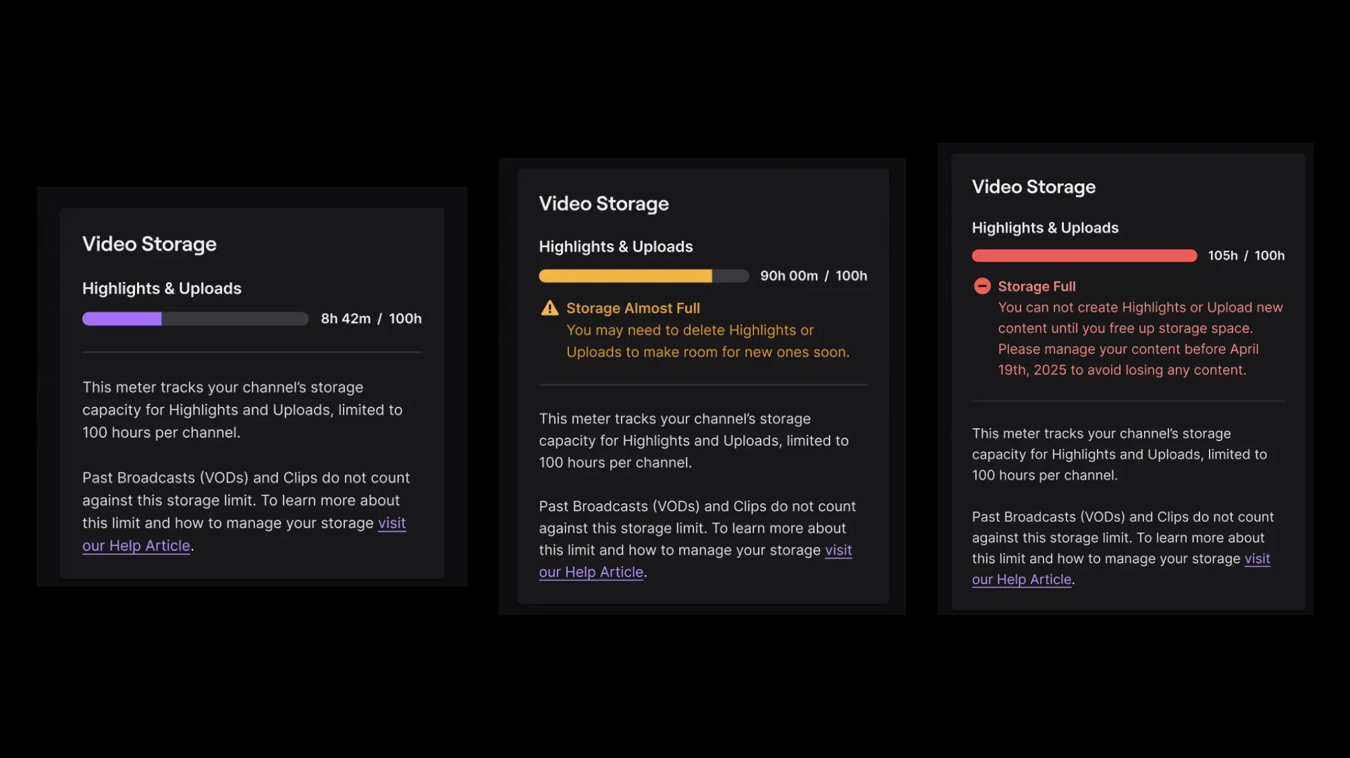This screenshot has width=1350, height=758.
Task: Click the 90h 00m / 100h storage reading
Action: (813, 275)
